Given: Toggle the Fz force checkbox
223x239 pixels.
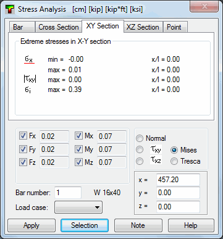Looking at the screenshot, I should coord(23,162).
